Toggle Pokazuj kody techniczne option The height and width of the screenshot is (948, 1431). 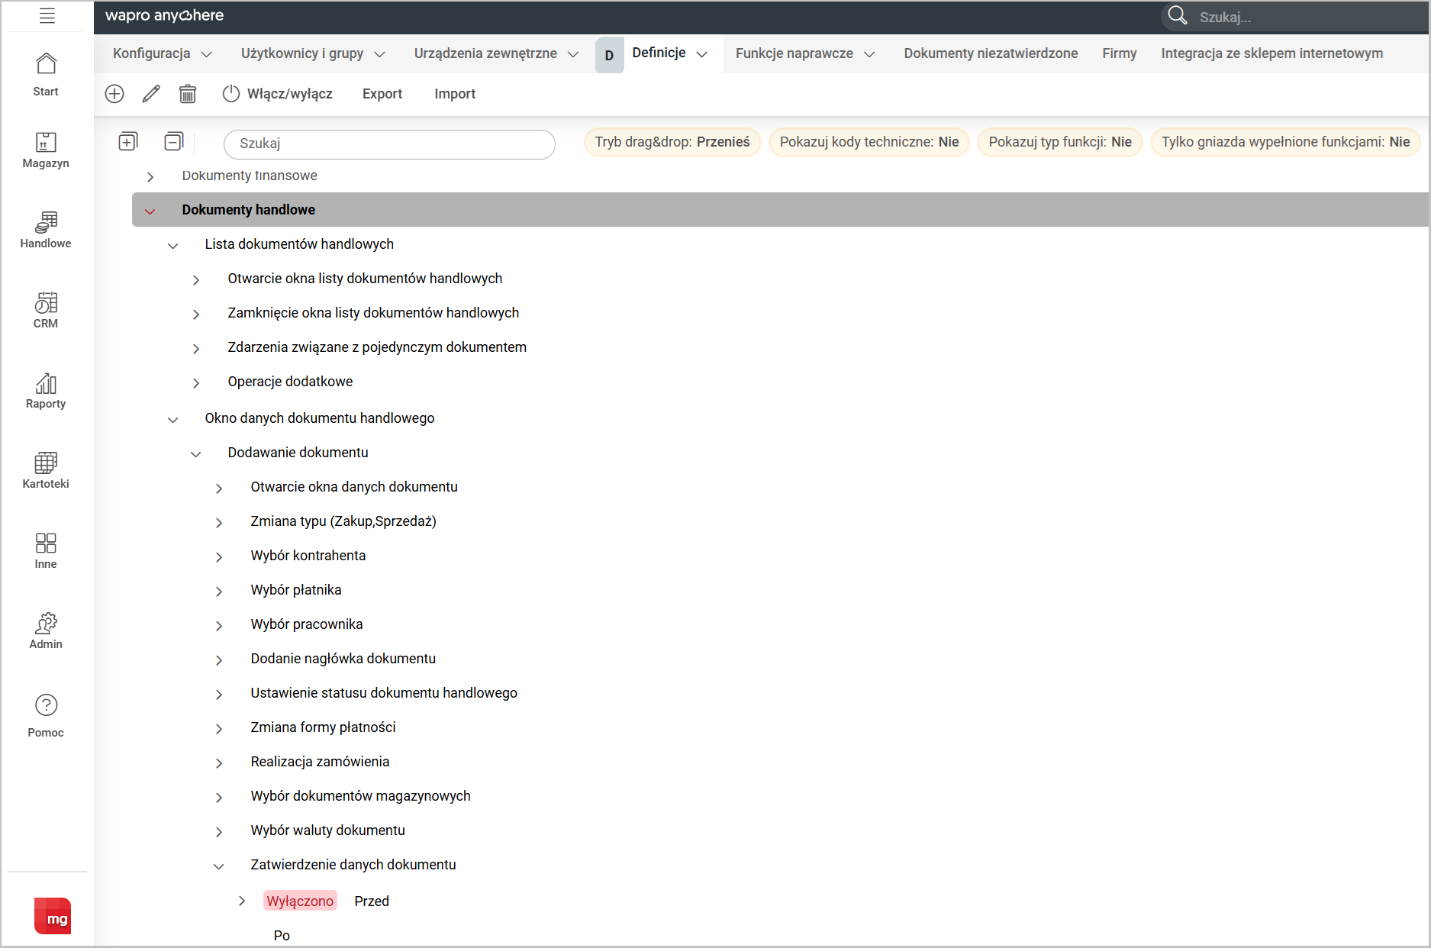[x=869, y=142]
